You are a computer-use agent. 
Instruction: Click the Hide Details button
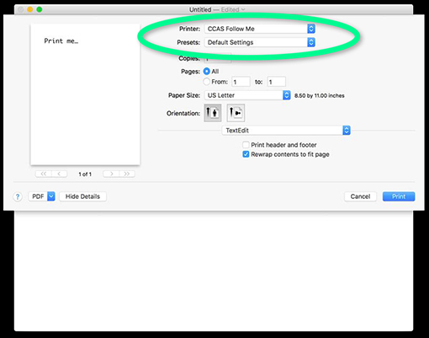(82, 196)
